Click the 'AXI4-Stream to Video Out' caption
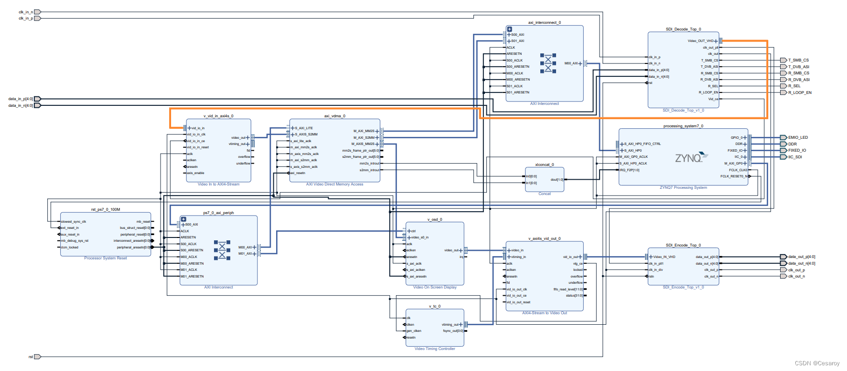Image resolution: width=847 pixels, height=371 pixels. [x=544, y=313]
